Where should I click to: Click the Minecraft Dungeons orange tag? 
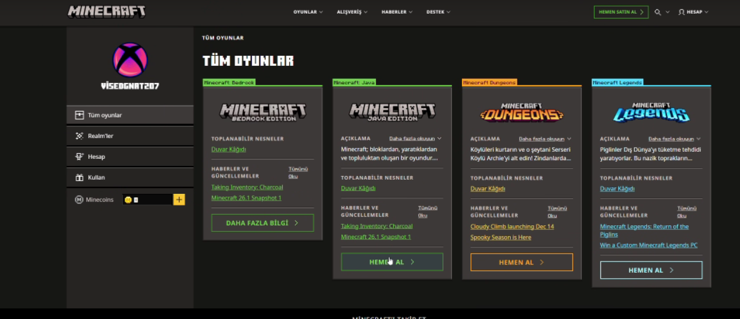pyautogui.click(x=489, y=82)
